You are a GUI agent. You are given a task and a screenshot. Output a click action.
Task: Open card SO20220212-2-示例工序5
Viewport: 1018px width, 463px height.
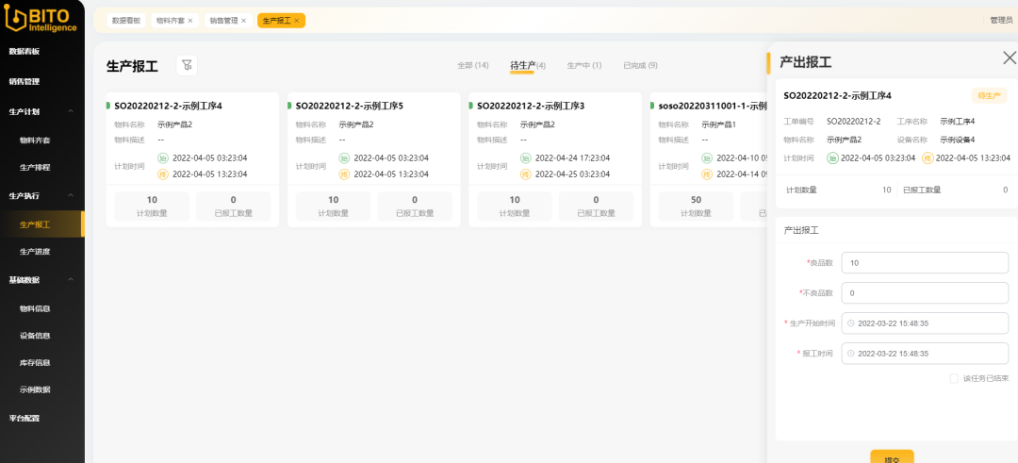coord(374,159)
